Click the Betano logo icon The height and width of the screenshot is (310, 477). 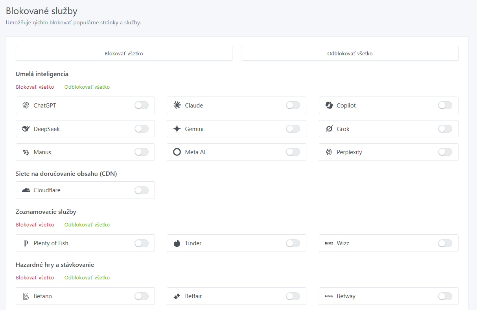click(x=26, y=296)
